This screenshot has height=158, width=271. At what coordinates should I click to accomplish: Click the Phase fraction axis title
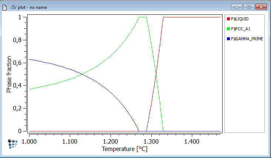[9, 74]
